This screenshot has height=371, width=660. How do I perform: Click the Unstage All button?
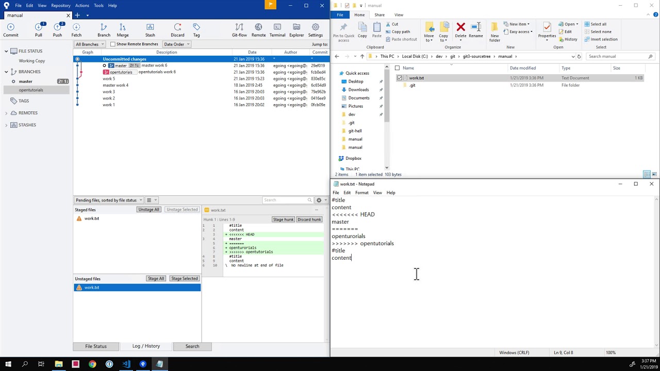(x=148, y=210)
